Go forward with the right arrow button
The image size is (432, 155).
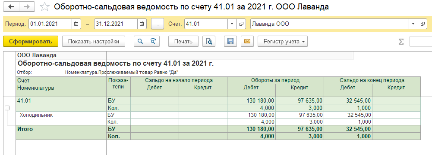27,7
